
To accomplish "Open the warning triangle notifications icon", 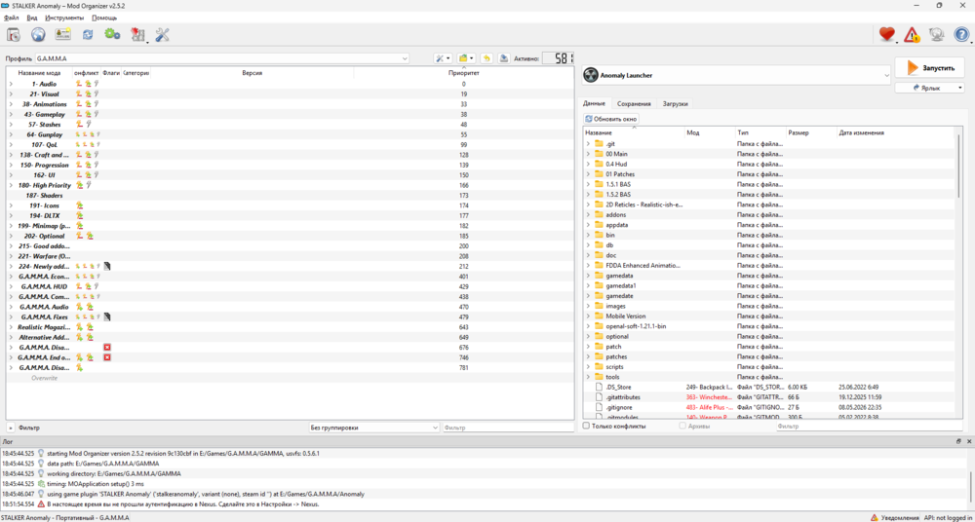I will point(912,35).
